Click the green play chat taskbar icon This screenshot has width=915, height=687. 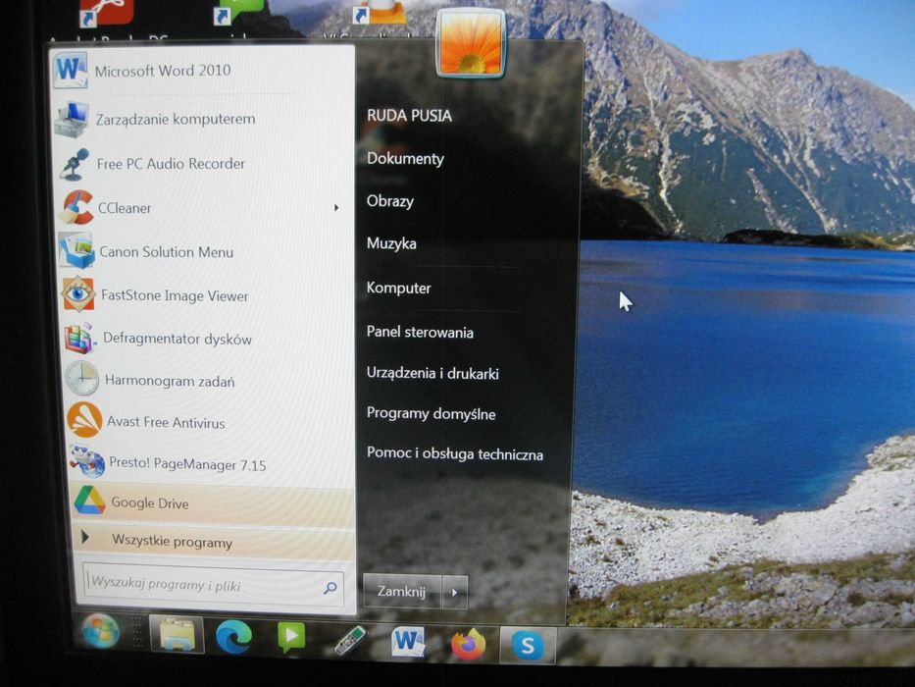pos(291,637)
